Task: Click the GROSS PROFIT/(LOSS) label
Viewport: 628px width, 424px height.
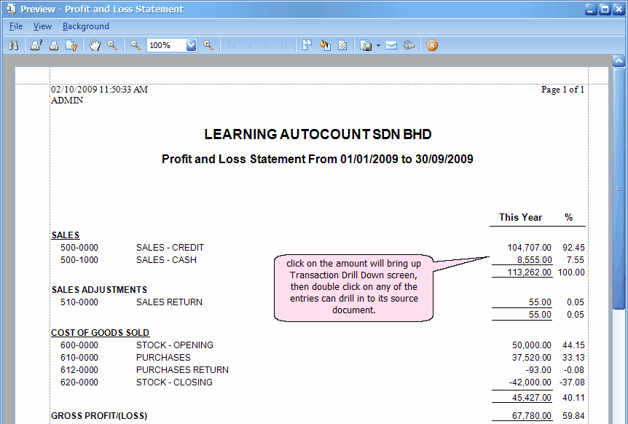Action: [x=99, y=416]
